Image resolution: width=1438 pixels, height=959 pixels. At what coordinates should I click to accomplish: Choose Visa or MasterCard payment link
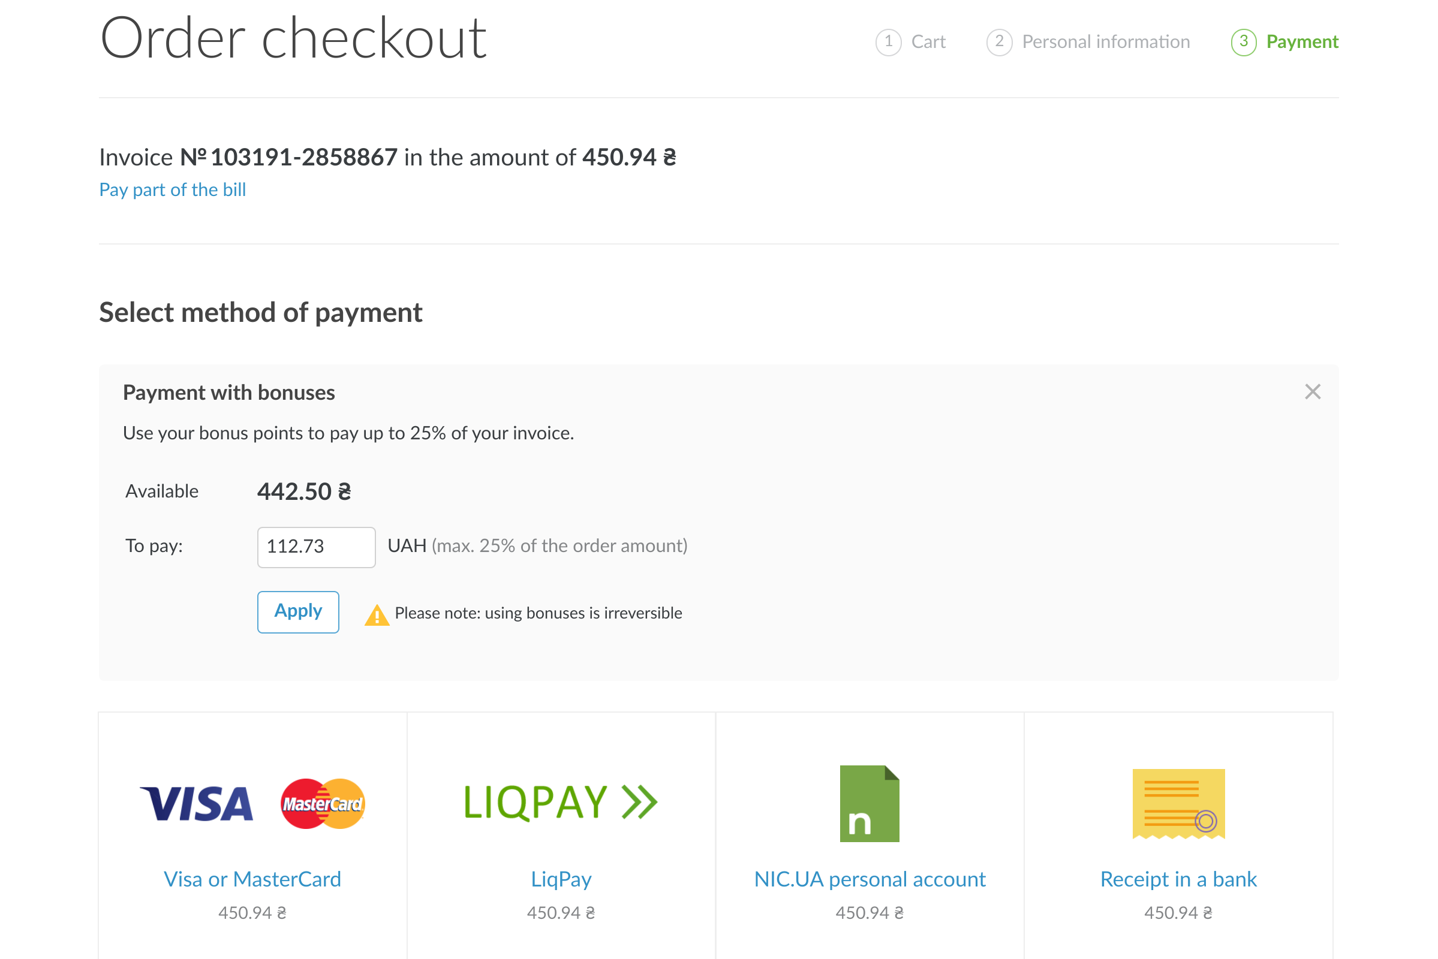(252, 879)
